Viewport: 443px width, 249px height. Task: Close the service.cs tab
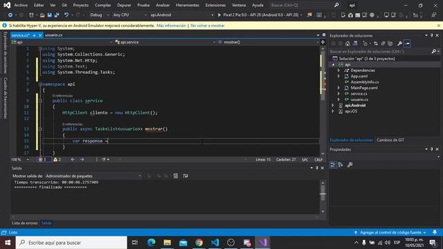40,35
